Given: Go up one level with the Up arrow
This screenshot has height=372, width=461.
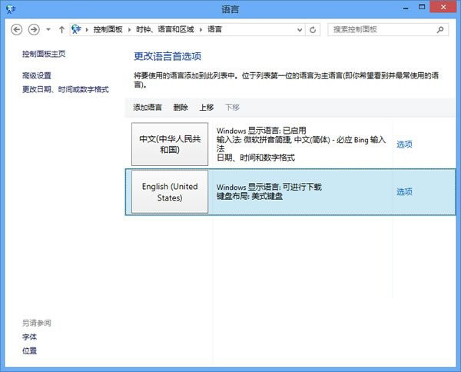Looking at the screenshot, I should point(61,29).
